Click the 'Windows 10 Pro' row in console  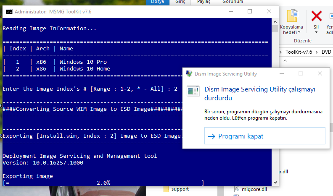click(83, 62)
